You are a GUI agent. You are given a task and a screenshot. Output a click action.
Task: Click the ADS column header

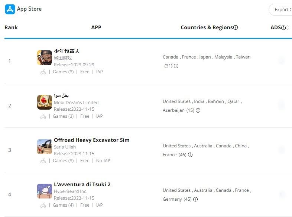276,27
